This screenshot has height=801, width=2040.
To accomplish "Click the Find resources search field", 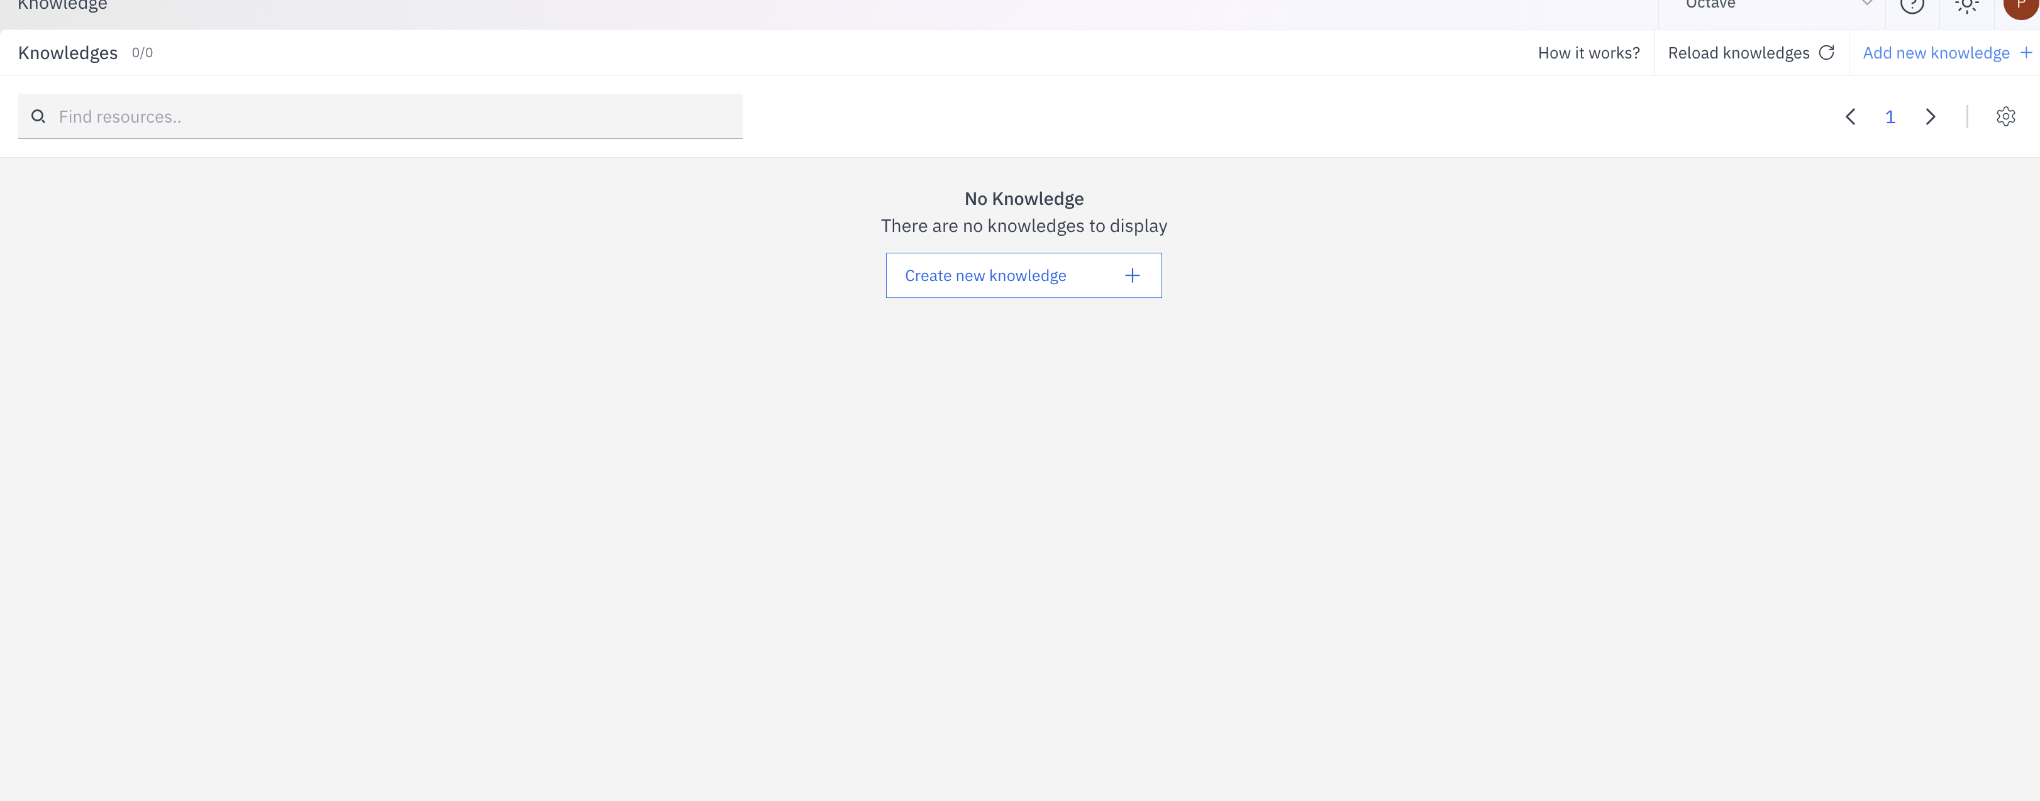I will 317,116.
